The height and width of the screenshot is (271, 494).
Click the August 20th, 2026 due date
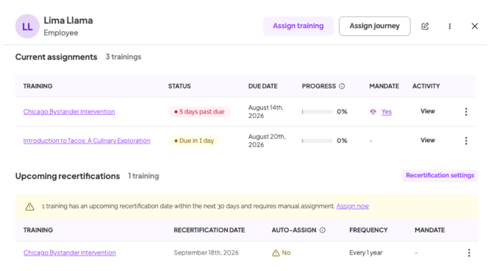(x=267, y=141)
